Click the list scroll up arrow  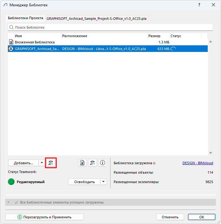click(x=211, y=42)
